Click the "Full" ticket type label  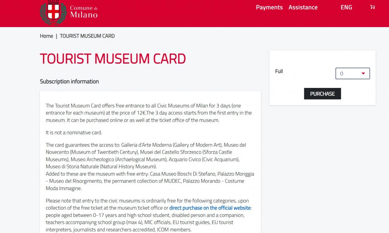point(279,71)
